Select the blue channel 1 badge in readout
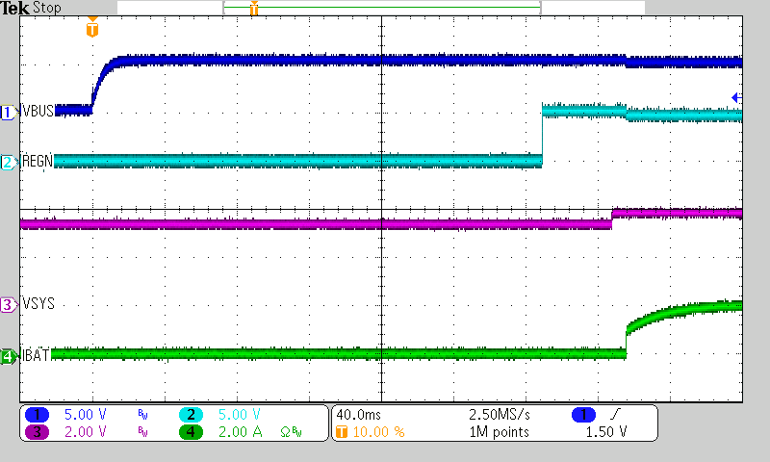 point(38,415)
